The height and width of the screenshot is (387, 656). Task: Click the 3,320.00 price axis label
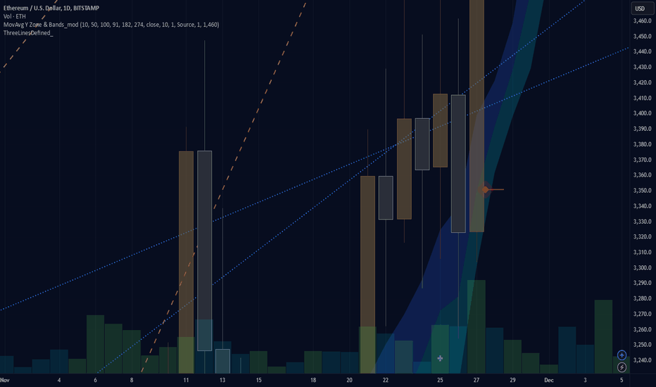coord(642,236)
